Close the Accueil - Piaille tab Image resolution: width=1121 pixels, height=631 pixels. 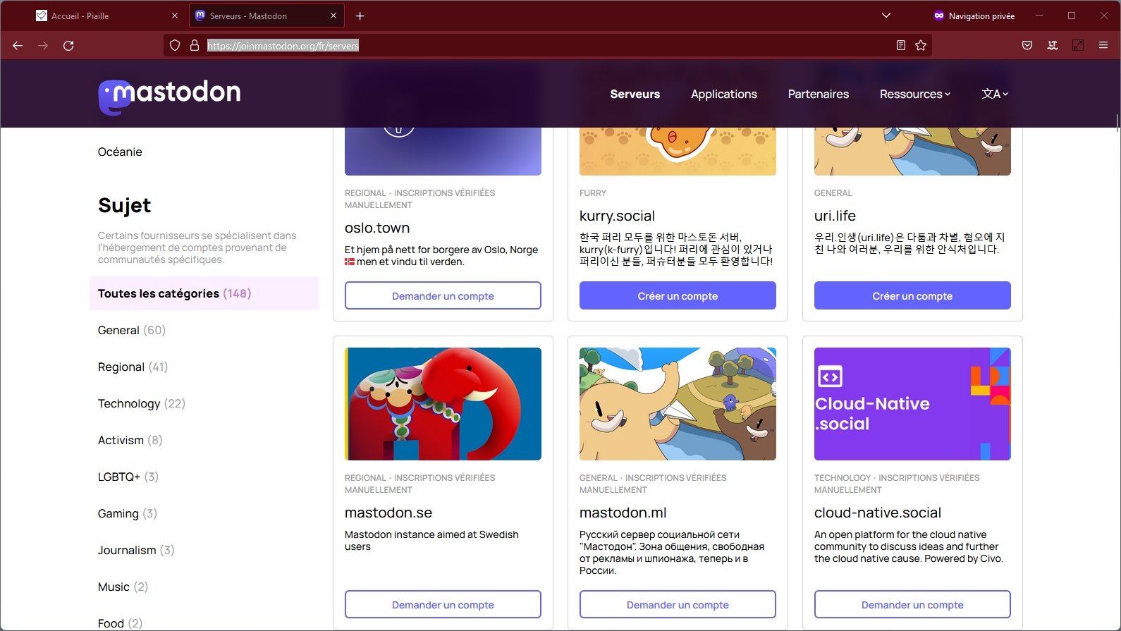[175, 16]
